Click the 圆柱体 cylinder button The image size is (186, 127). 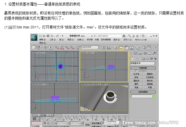(136, 81)
